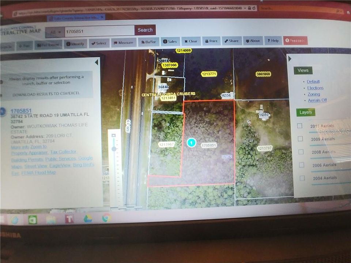Image resolution: width=351 pixels, height=263 pixels.
Task: Collapse the left results panel arrow
Action: pos(97,62)
